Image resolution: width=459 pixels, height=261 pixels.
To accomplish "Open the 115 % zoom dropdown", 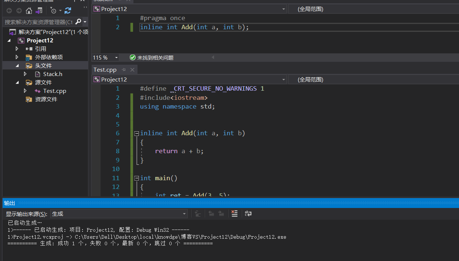I will (116, 57).
